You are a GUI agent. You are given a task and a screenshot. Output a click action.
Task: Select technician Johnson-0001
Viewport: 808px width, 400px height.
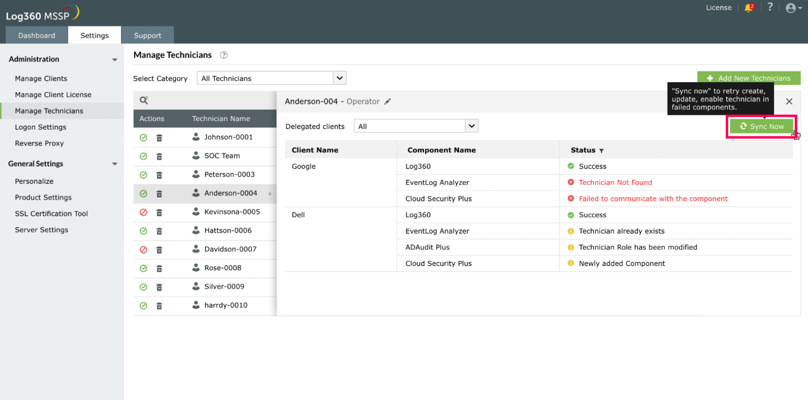click(229, 137)
